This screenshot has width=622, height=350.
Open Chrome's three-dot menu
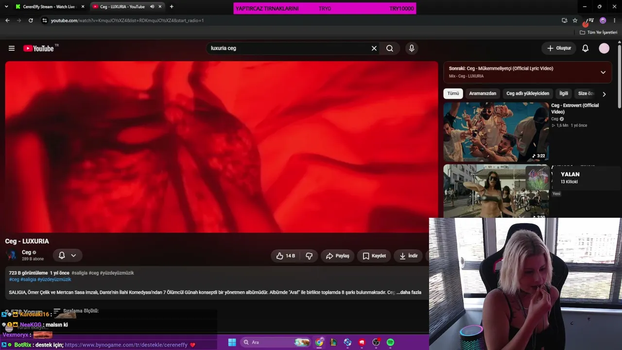tap(614, 20)
